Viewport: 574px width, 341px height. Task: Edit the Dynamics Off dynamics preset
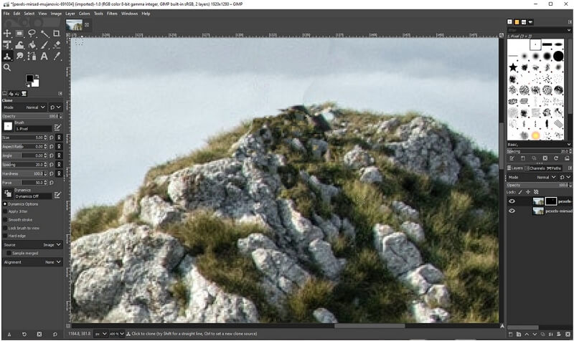click(x=57, y=195)
